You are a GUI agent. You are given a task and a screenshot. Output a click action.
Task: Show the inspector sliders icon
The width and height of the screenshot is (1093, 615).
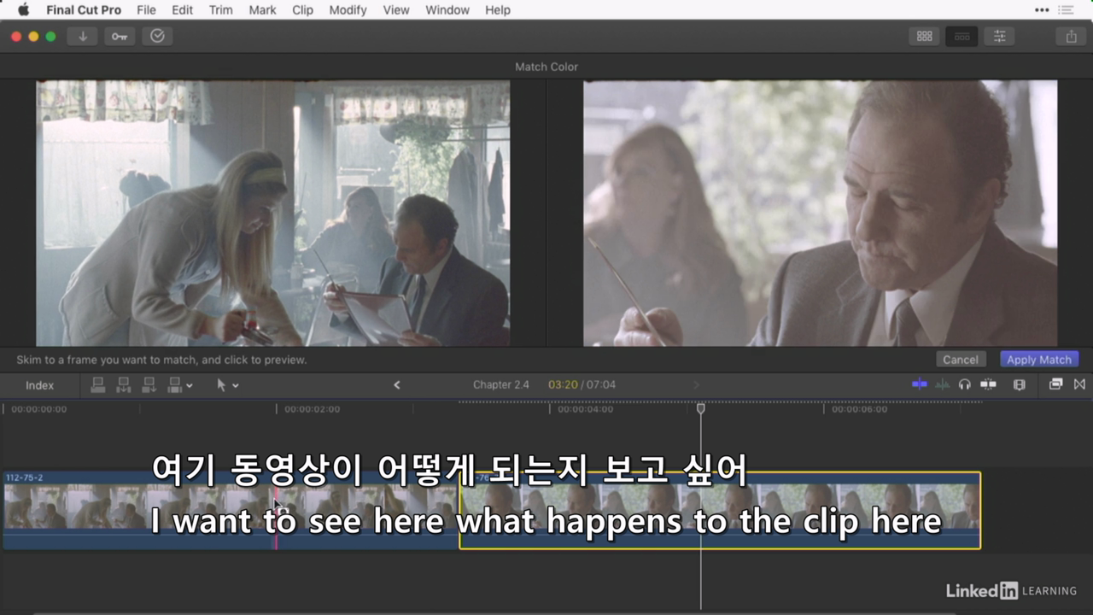[x=999, y=36]
